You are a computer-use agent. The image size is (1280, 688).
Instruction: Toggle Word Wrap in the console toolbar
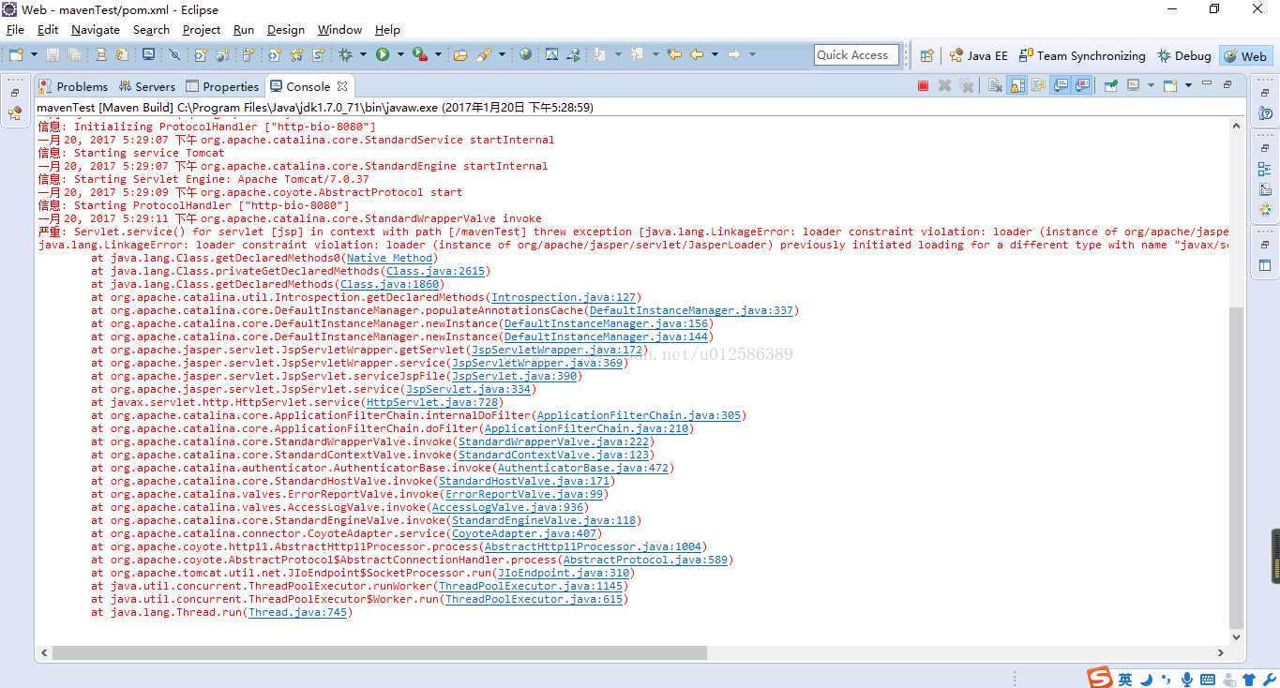point(1039,85)
